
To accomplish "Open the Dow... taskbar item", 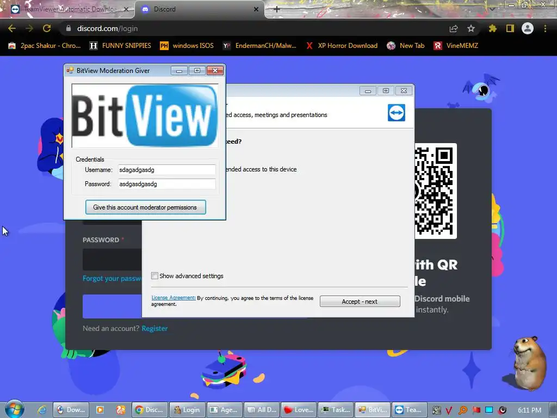I will pyautogui.click(x=71, y=410).
